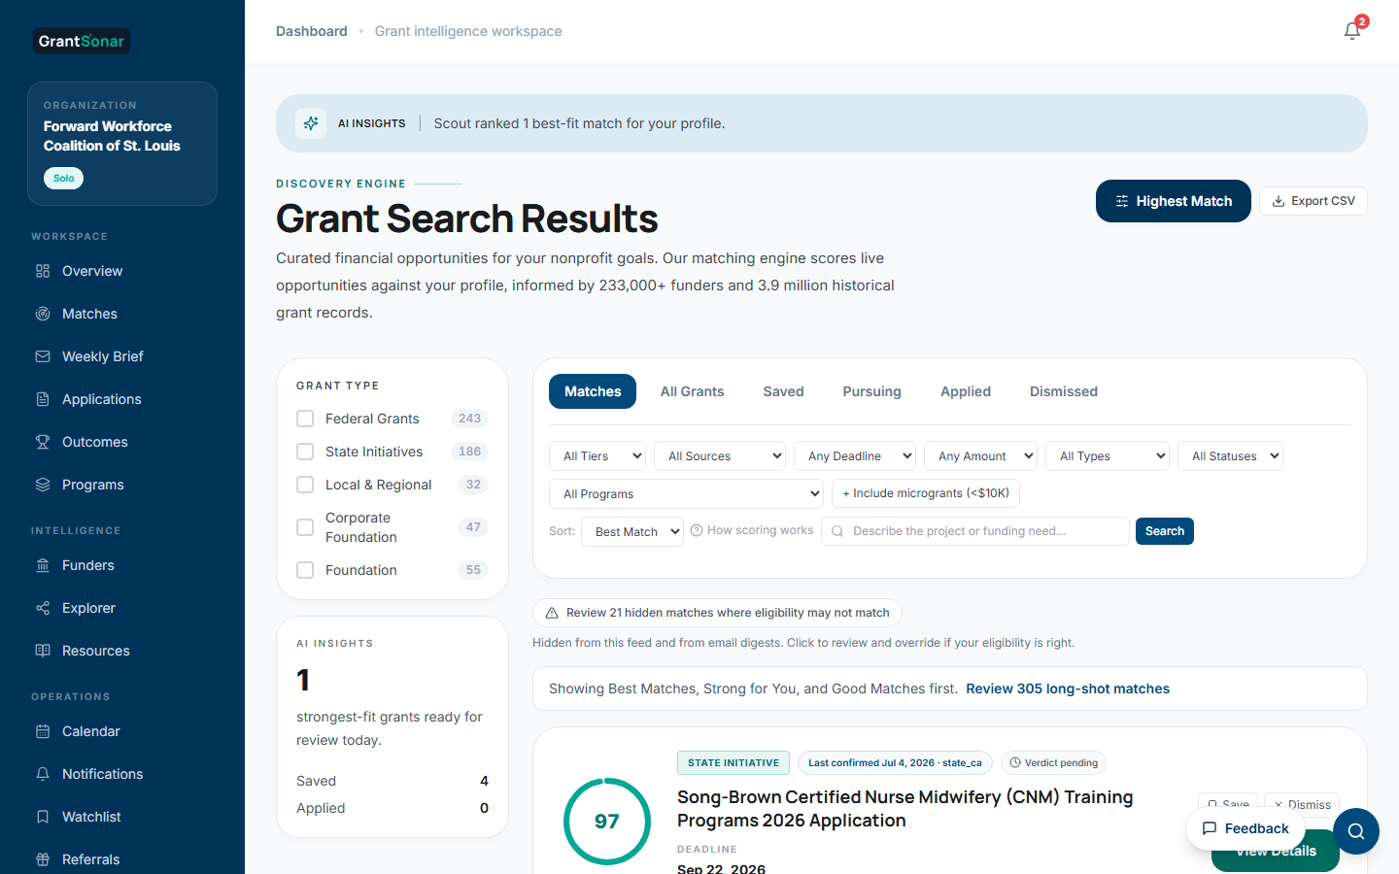Open the Saved tab

click(x=783, y=391)
